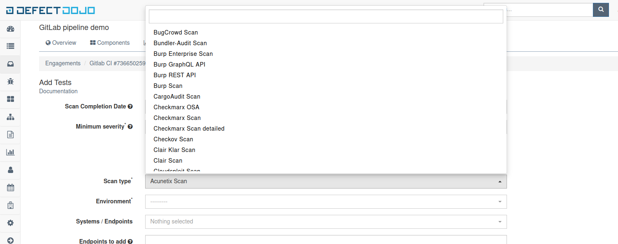Navigate to Engagements via the breadcrumb
Image resolution: width=618 pixels, height=244 pixels.
click(x=62, y=63)
